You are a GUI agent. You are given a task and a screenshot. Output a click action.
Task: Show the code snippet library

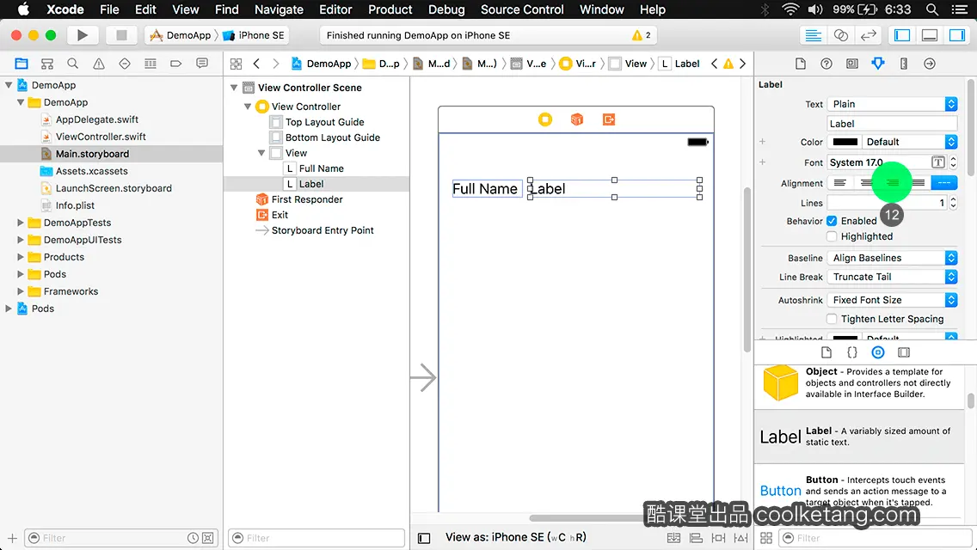coord(851,352)
